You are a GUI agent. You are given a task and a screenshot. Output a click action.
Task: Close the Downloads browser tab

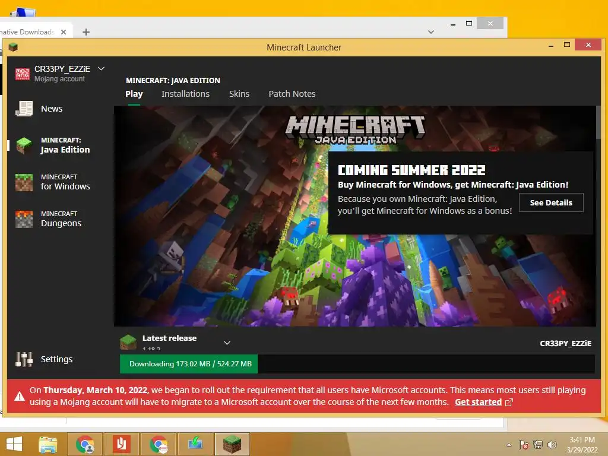pos(64,32)
